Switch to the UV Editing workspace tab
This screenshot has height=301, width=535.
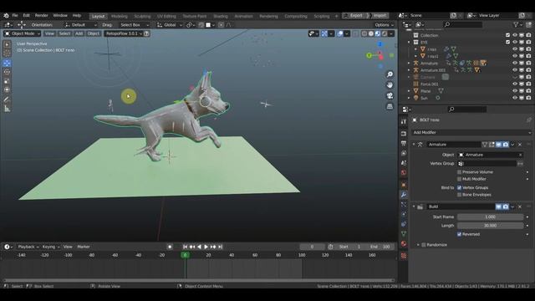166,16
